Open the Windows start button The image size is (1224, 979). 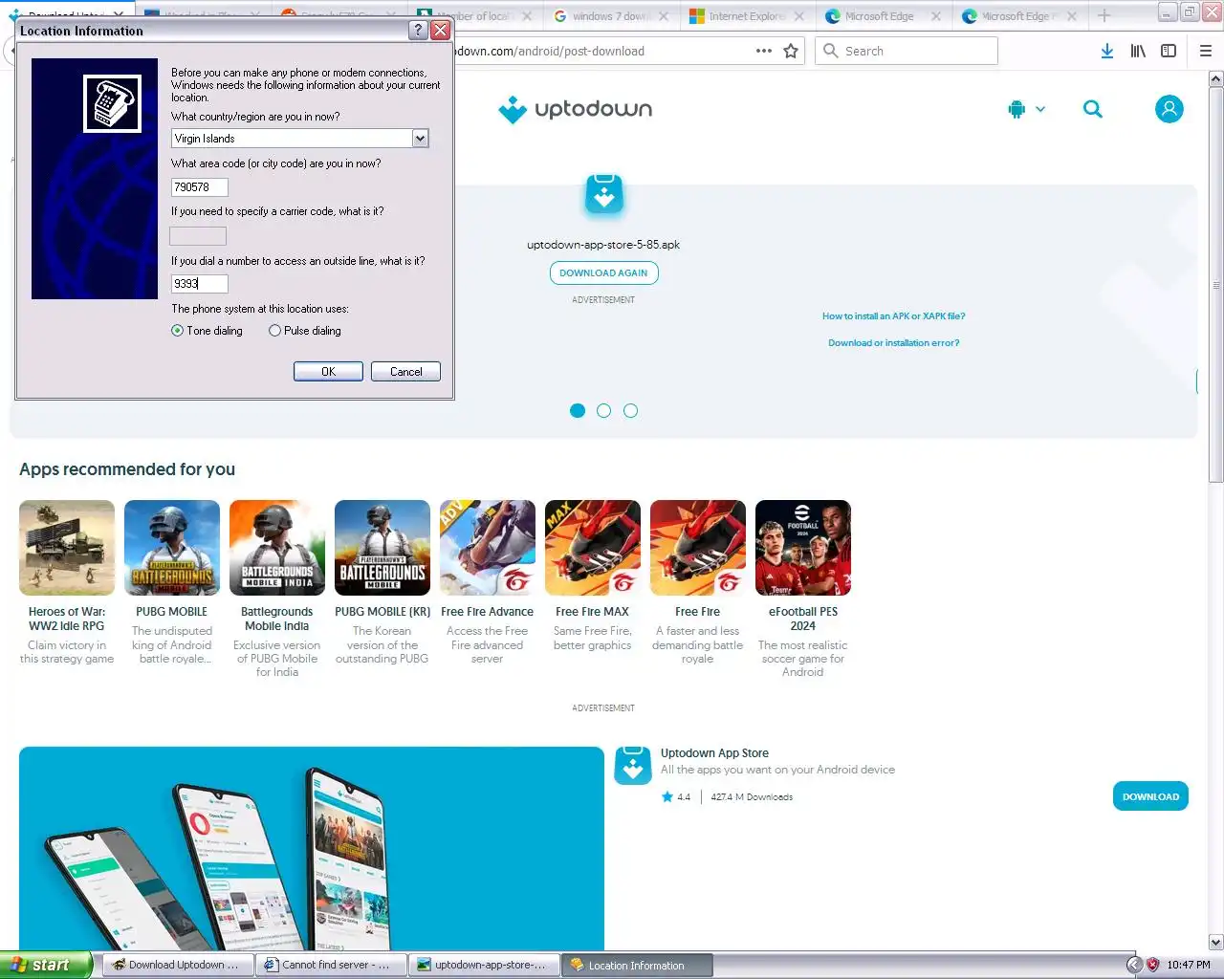pos(45,965)
